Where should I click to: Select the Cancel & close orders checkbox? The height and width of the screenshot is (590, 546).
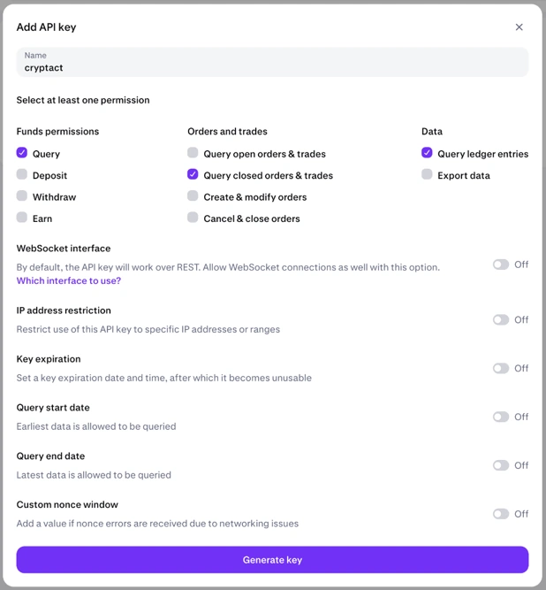[x=193, y=217]
